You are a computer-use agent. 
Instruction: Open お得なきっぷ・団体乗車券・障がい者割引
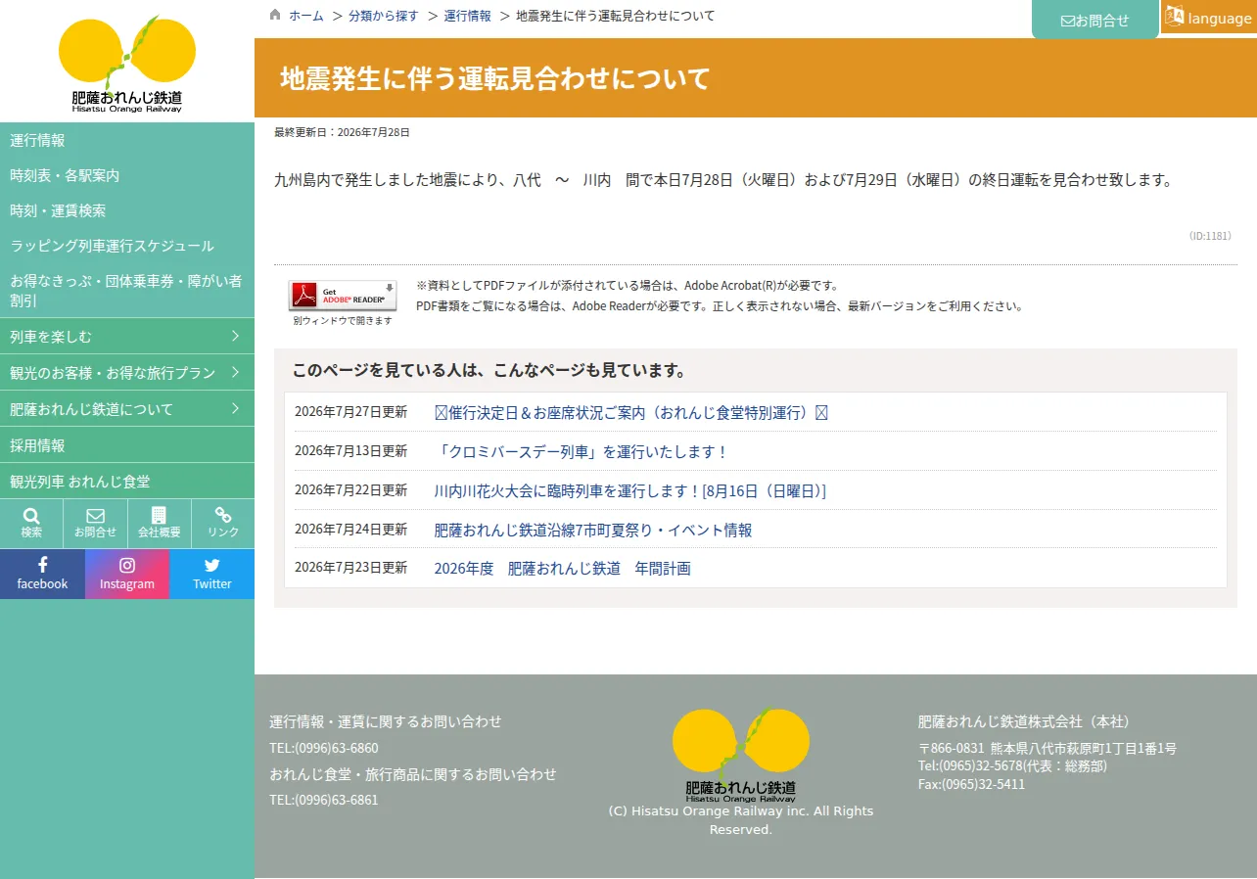coord(127,291)
